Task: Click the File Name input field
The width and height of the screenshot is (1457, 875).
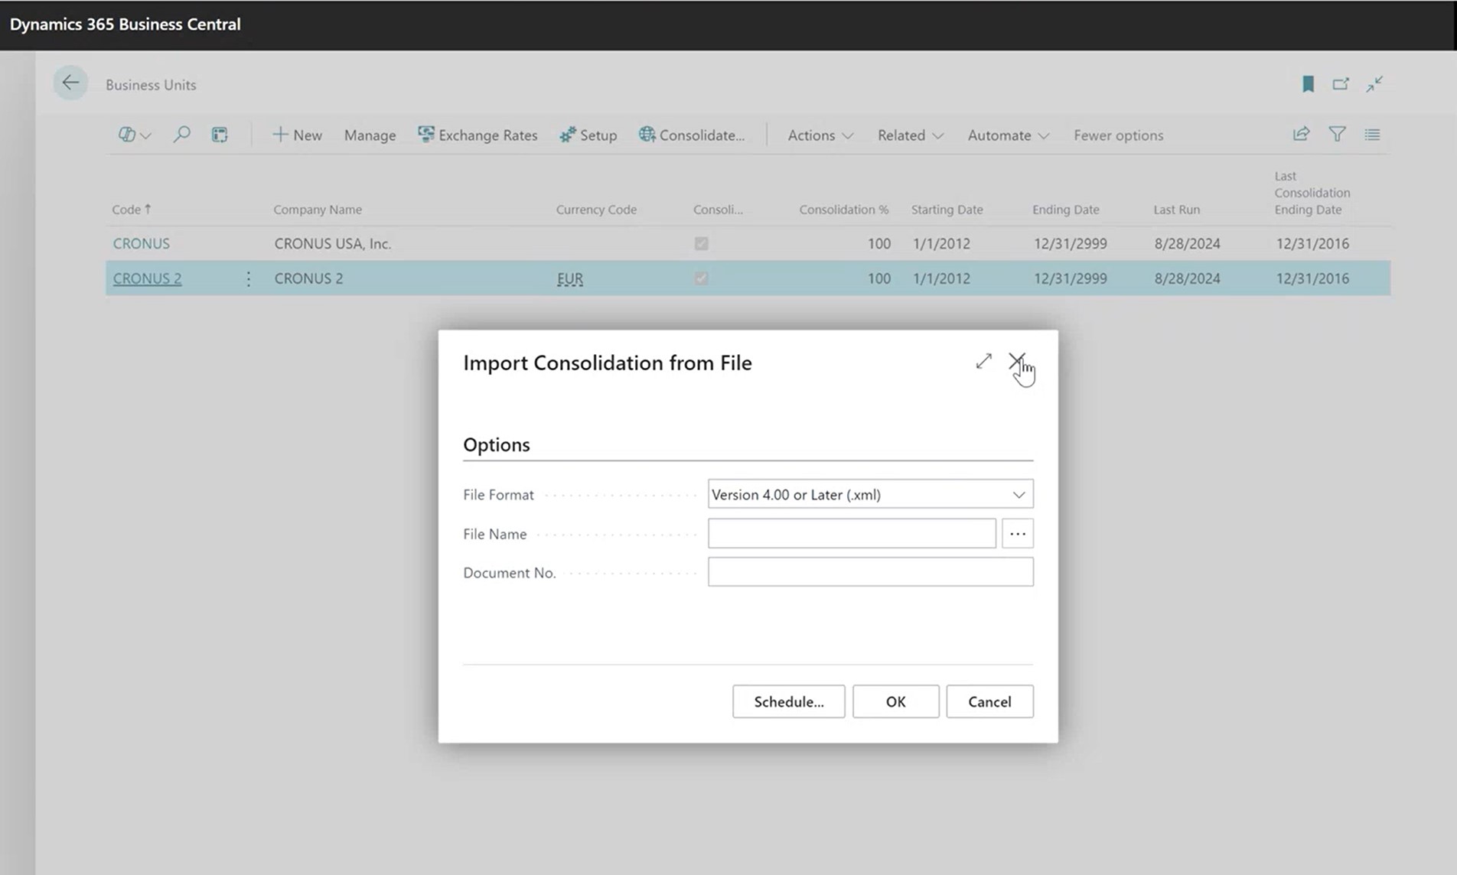Action: click(x=852, y=534)
